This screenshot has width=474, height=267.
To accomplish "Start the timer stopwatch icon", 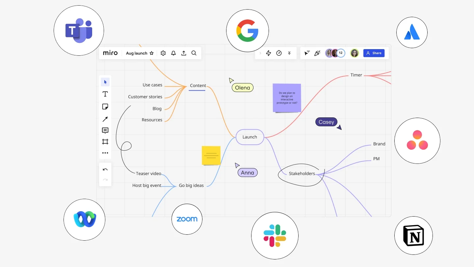I will (279, 53).
